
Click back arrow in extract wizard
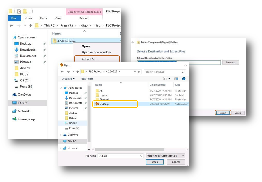click(x=133, y=42)
